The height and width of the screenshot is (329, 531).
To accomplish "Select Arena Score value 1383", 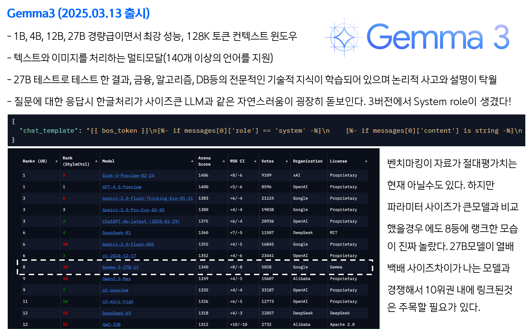I will tap(203, 198).
